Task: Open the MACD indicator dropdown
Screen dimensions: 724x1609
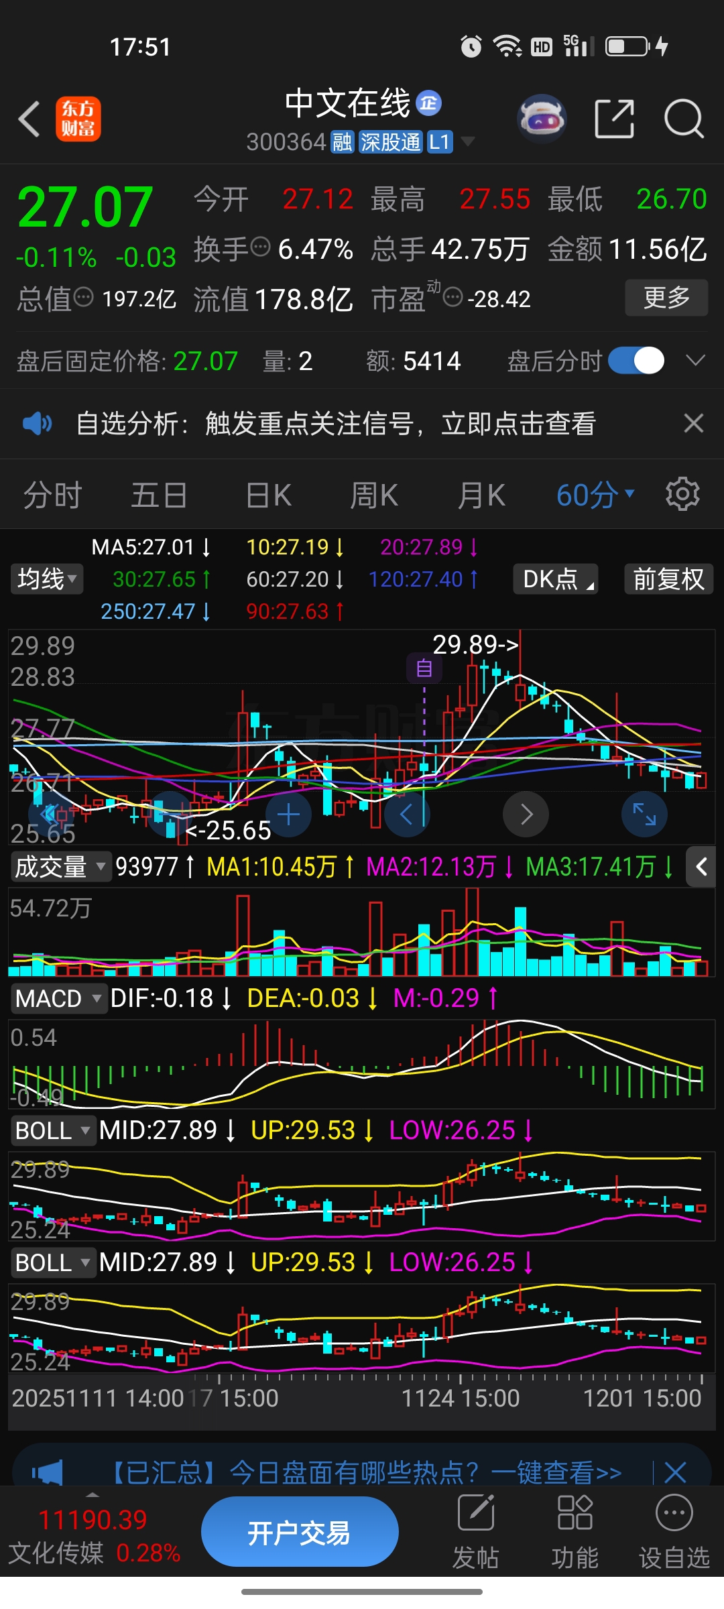Action: (58, 998)
